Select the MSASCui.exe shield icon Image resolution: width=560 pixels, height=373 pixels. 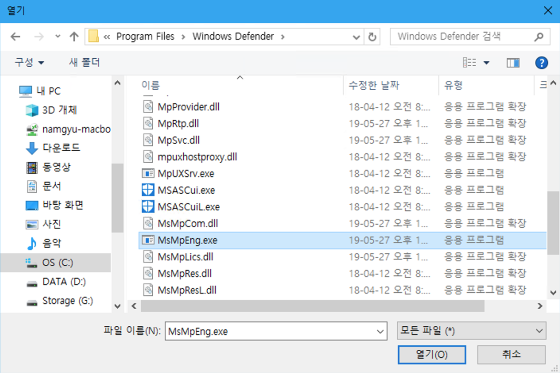[148, 190]
